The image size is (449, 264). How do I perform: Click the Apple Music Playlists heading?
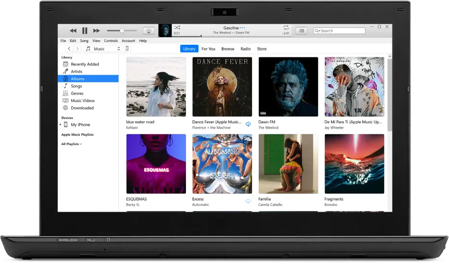tap(77, 134)
